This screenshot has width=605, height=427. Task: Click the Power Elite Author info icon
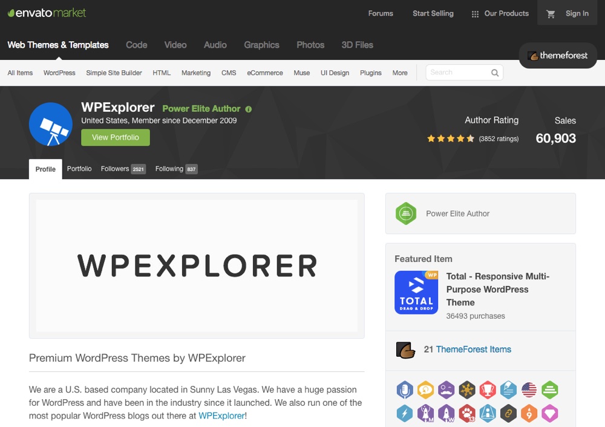[249, 109]
